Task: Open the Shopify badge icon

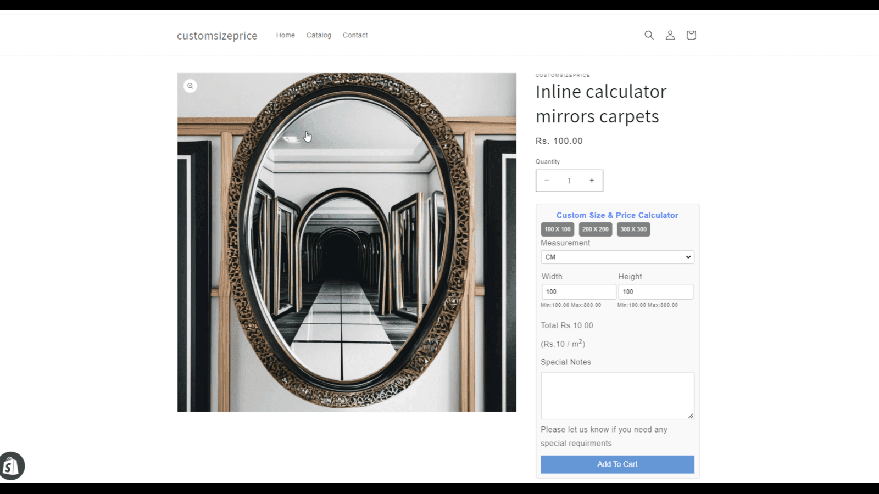Action: coord(12,466)
